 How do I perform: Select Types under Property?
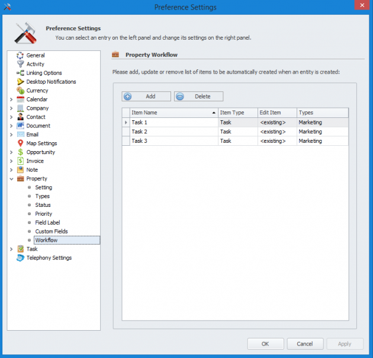[x=43, y=196]
